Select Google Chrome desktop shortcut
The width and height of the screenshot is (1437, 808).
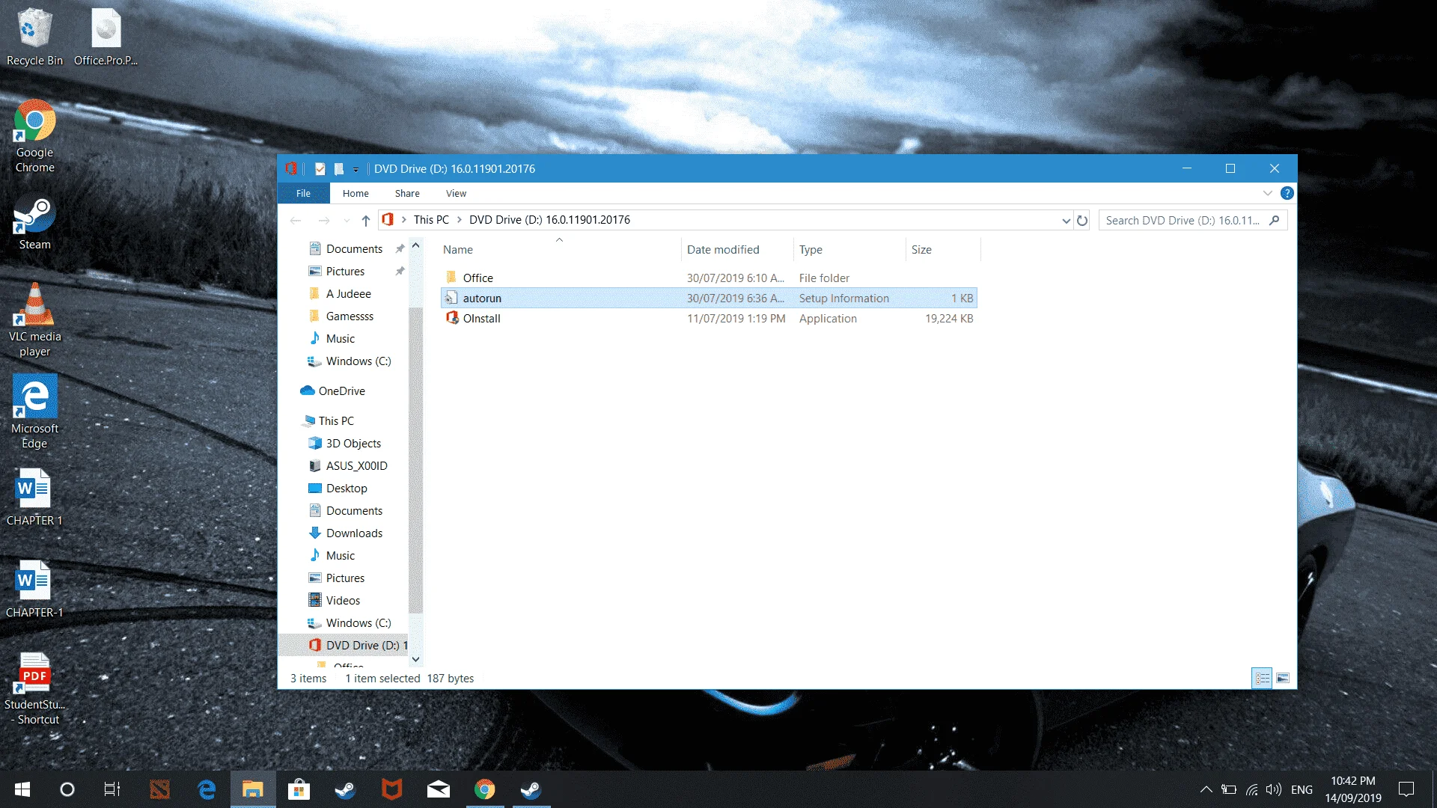(34, 138)
